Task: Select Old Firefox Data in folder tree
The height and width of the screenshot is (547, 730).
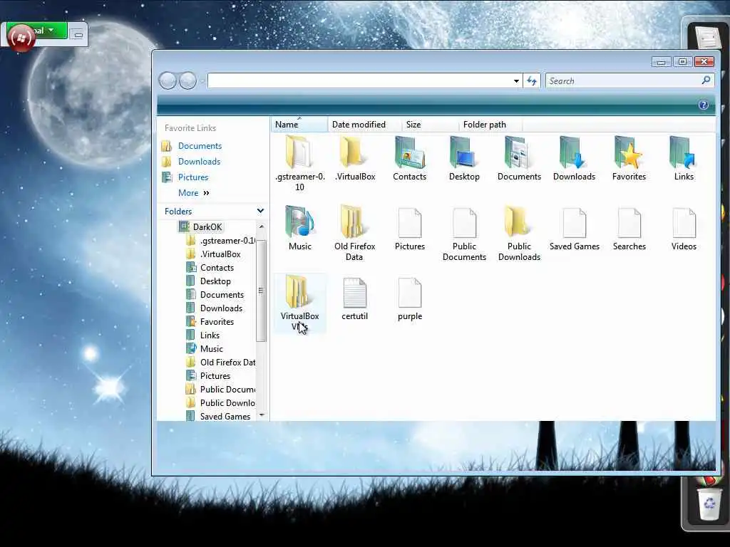Action: pos(227,362)
